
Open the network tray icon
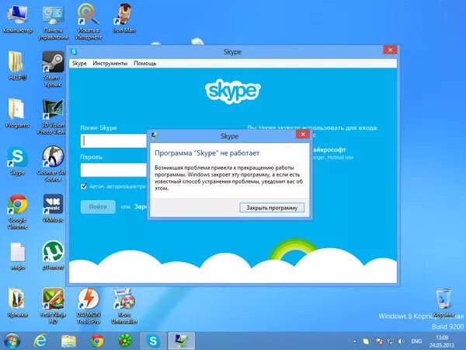click(391, 341)
